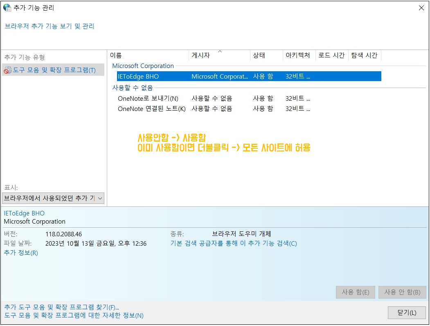
Task: Click the 사용 함(E) button
Action: [355, 292]
